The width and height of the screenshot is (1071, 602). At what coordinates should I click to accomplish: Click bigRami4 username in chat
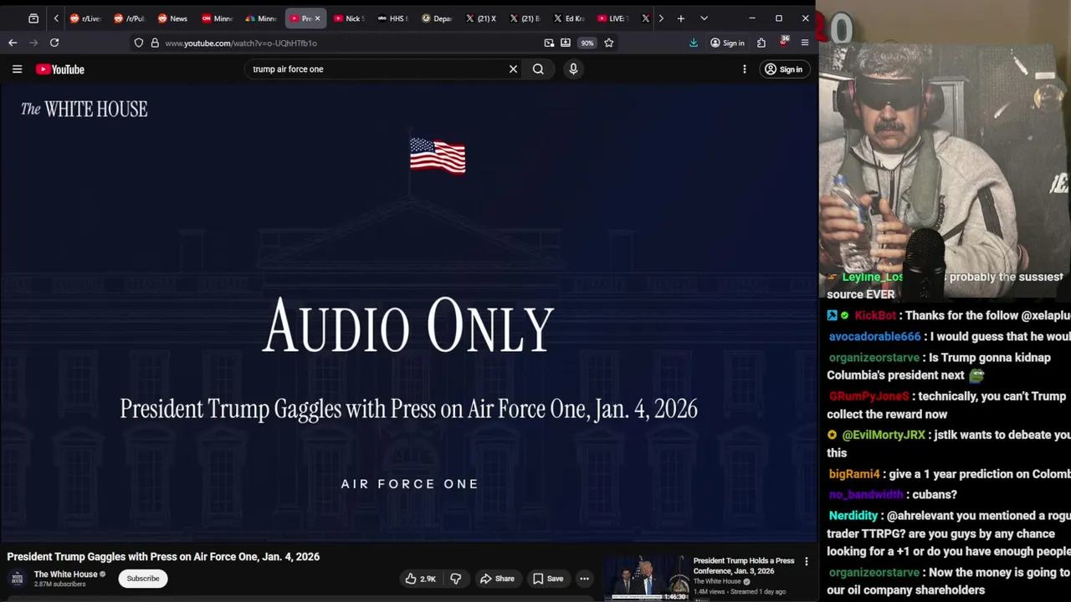[x=854, y=474]
